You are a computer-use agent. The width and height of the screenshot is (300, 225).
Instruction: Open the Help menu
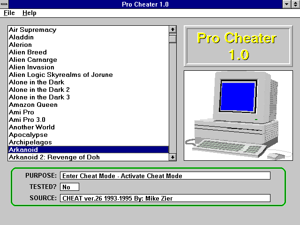pyautogui.click(x=29, y=13)
